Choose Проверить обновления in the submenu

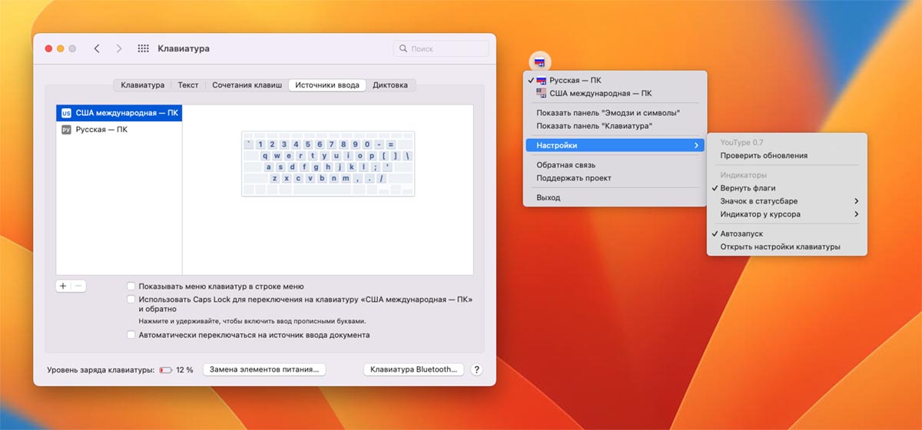coord(763,155)
